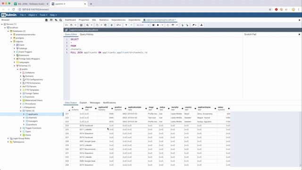
Task: Switch to the Dependencies tab
Action: [x=118, y=20]
